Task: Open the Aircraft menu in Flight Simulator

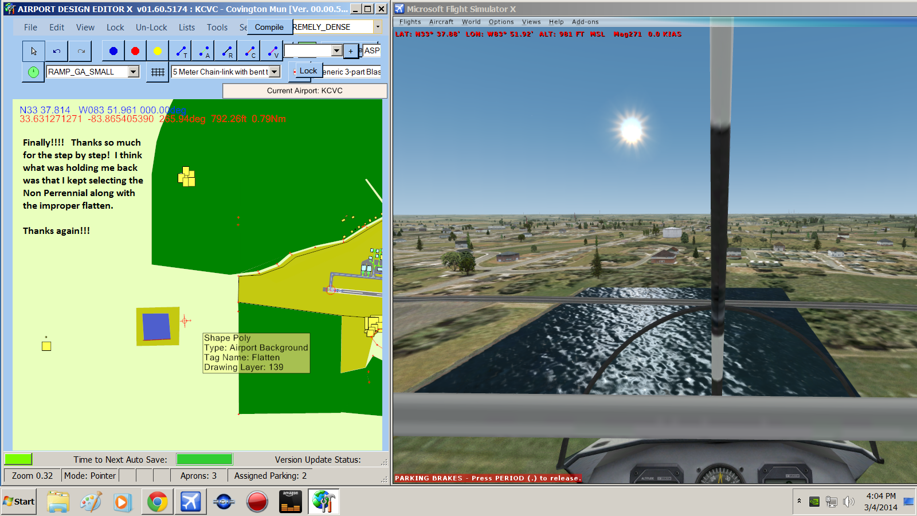Action: click(441, 22)
